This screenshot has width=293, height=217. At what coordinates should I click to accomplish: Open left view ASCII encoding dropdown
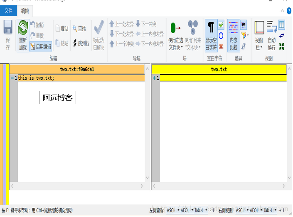click(173, 210)
